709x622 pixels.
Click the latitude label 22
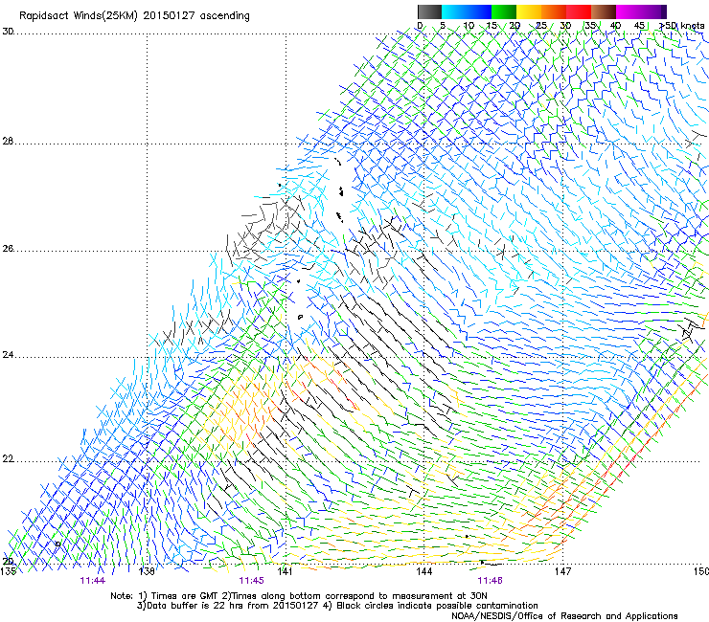coord(8,459)
